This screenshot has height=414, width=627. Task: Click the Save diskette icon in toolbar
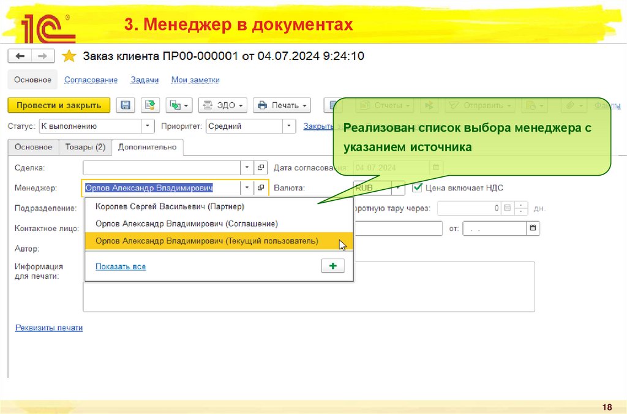pos(126,105)
